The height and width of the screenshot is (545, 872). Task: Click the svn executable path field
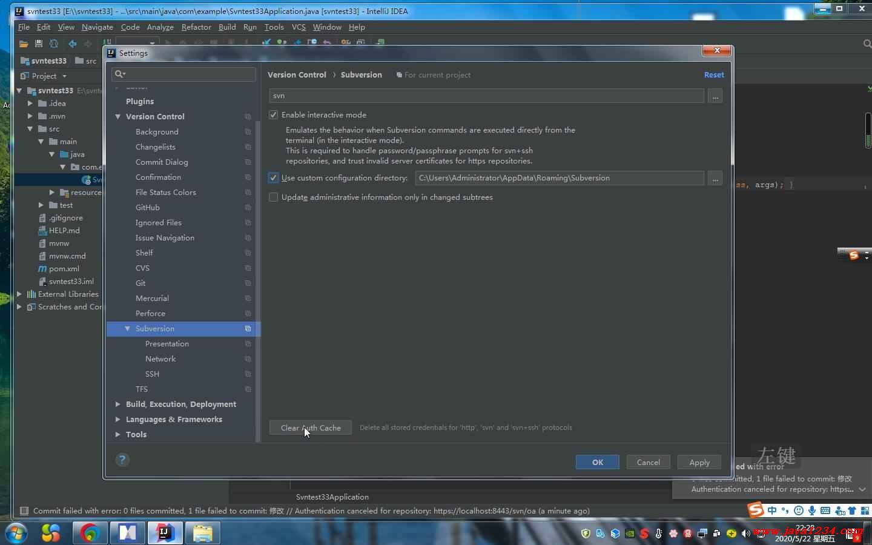click(x=487, y=96)
